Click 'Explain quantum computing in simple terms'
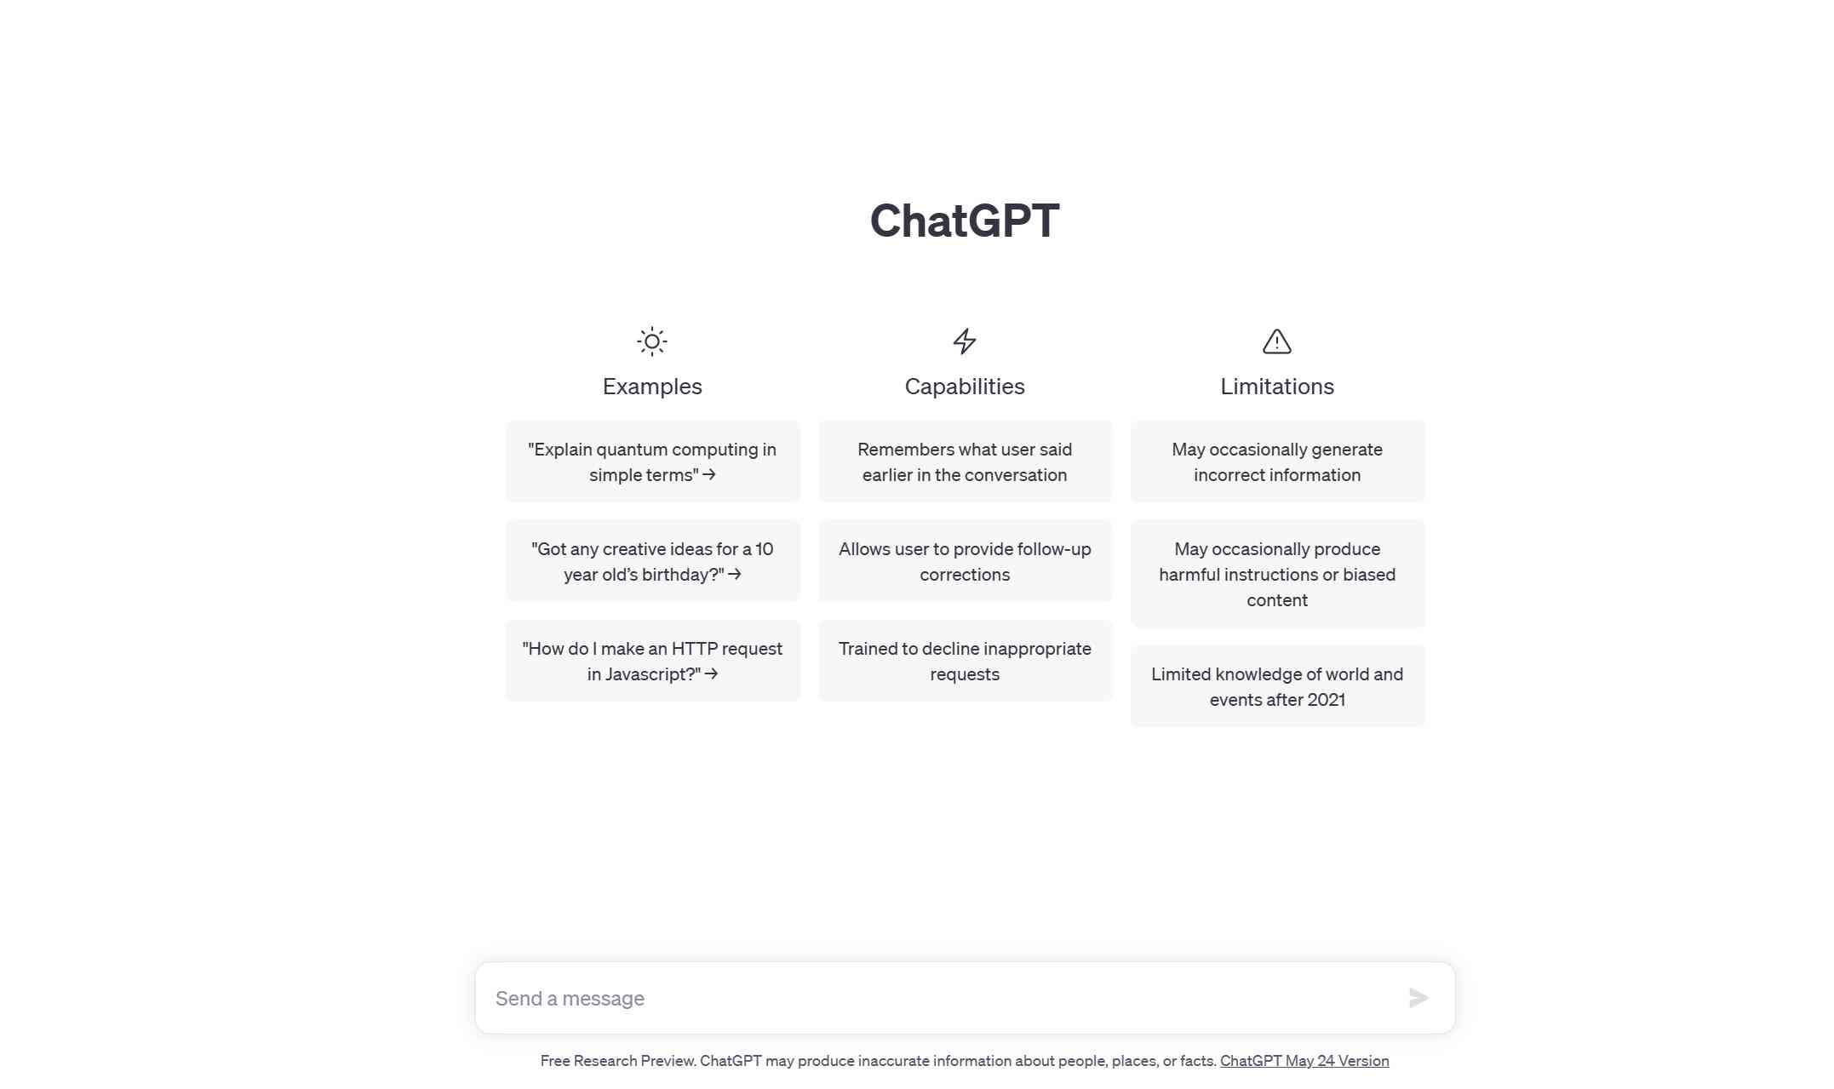 (x=652, y=461)
